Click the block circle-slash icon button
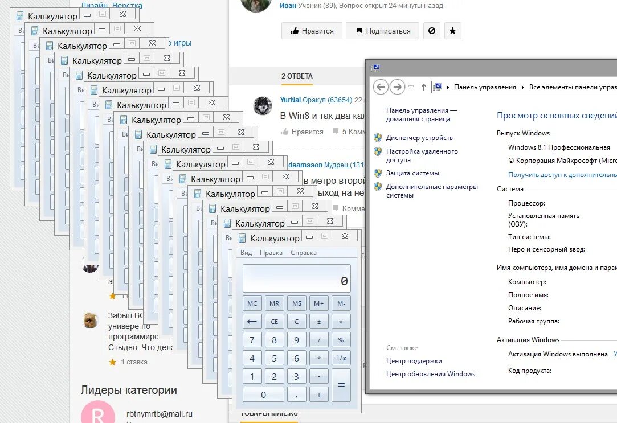This screenshot has width=617, height=423. pyautogui.click(x=432, y=31)
